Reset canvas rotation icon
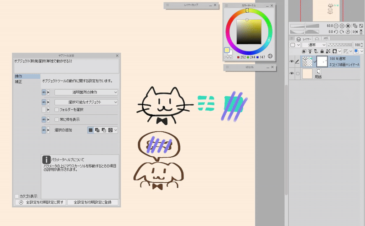The height and width of the screenshot is (226, 365). [x=348, y=32]
